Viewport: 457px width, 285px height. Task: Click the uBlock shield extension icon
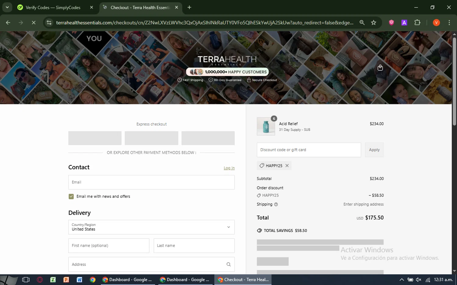[391, 22]
